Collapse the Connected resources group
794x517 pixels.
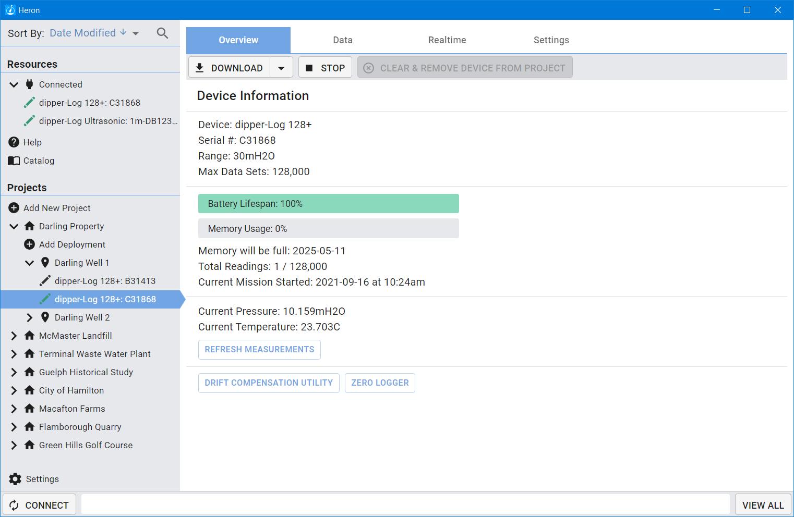point(14,84)
